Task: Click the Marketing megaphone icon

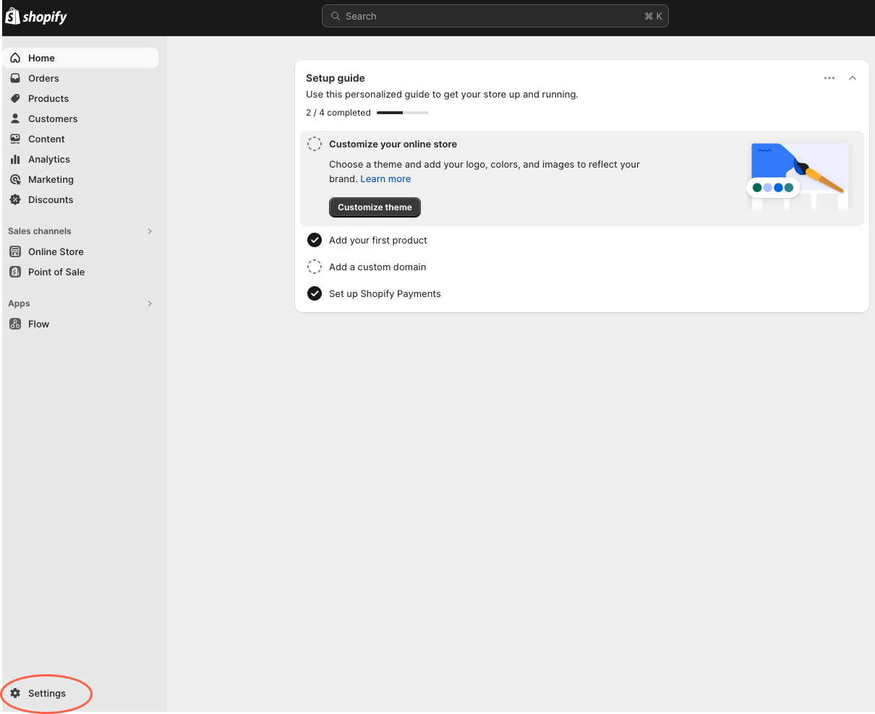Action: [x=15, y=179]
